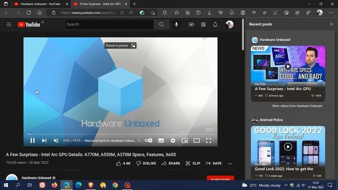This screenshot has width=338, height=190.
Task: Toggle the autoplay switch
Action: (148, 141)
